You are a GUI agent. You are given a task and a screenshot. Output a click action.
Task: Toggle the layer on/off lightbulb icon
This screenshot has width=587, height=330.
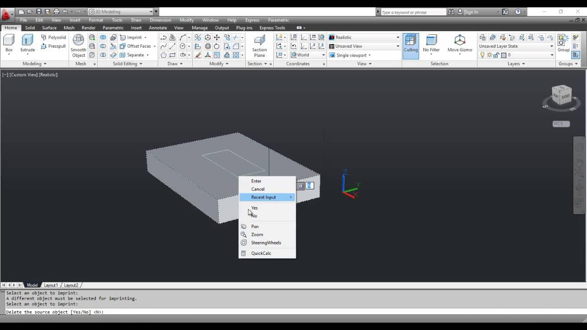tap(482, 55)
